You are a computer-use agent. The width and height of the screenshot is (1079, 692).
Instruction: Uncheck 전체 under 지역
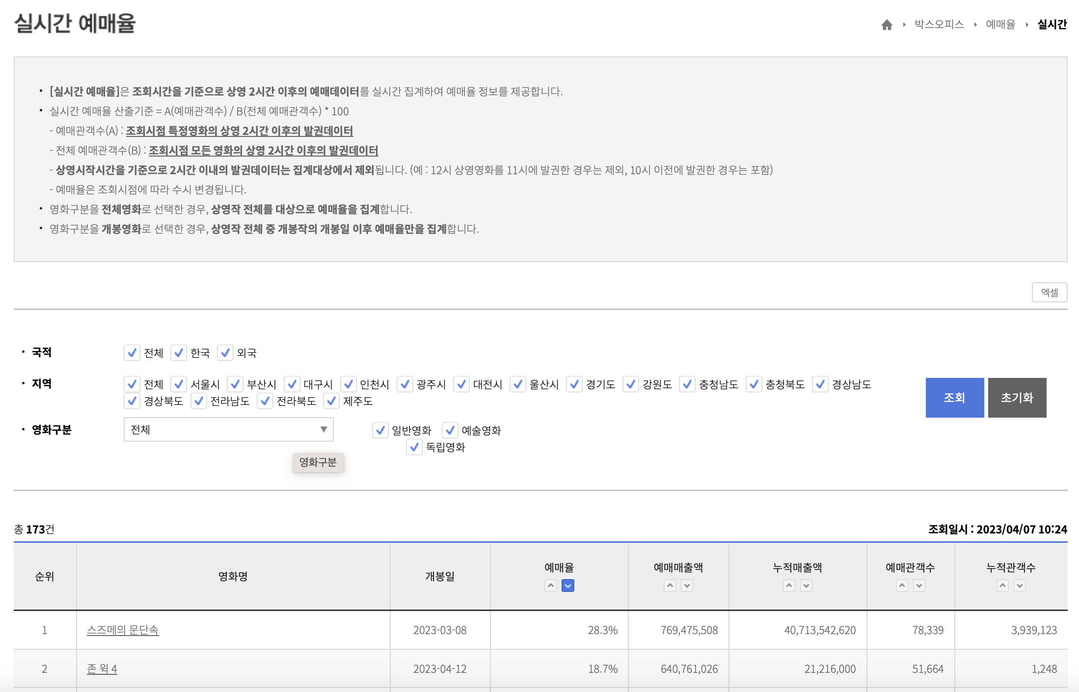(132, 384)
